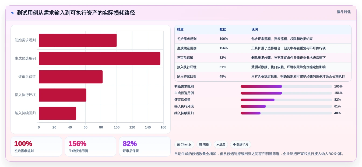The width and height of the screenshot is (362, 167).
Task: Click the summary sentence starting 自动生成的候选数量
Action: pos(260,154)
